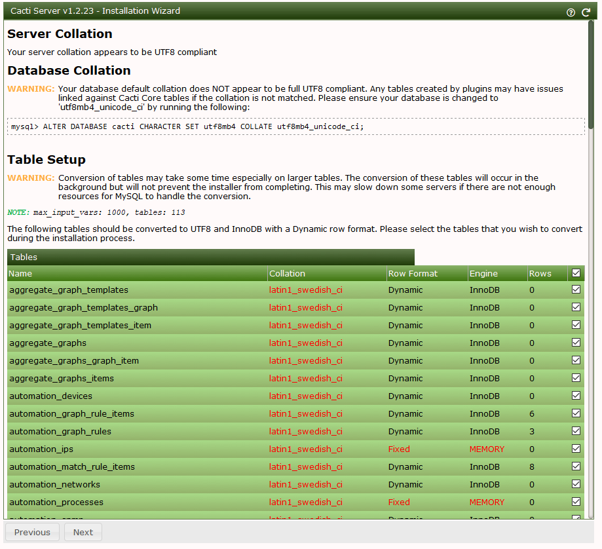Click the vertical scrollbar of the wizard

tap(591, 75)
